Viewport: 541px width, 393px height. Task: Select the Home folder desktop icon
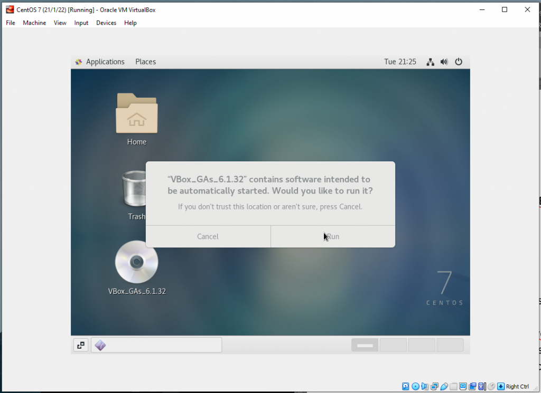click(137, 119)
